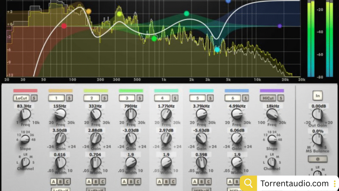Click the band 1 Freq knob

point(60,114)
